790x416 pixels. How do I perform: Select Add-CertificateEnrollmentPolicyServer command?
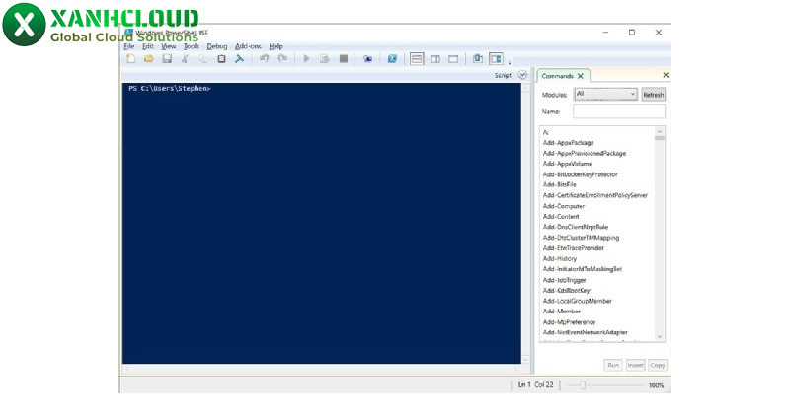coord(595,195)
